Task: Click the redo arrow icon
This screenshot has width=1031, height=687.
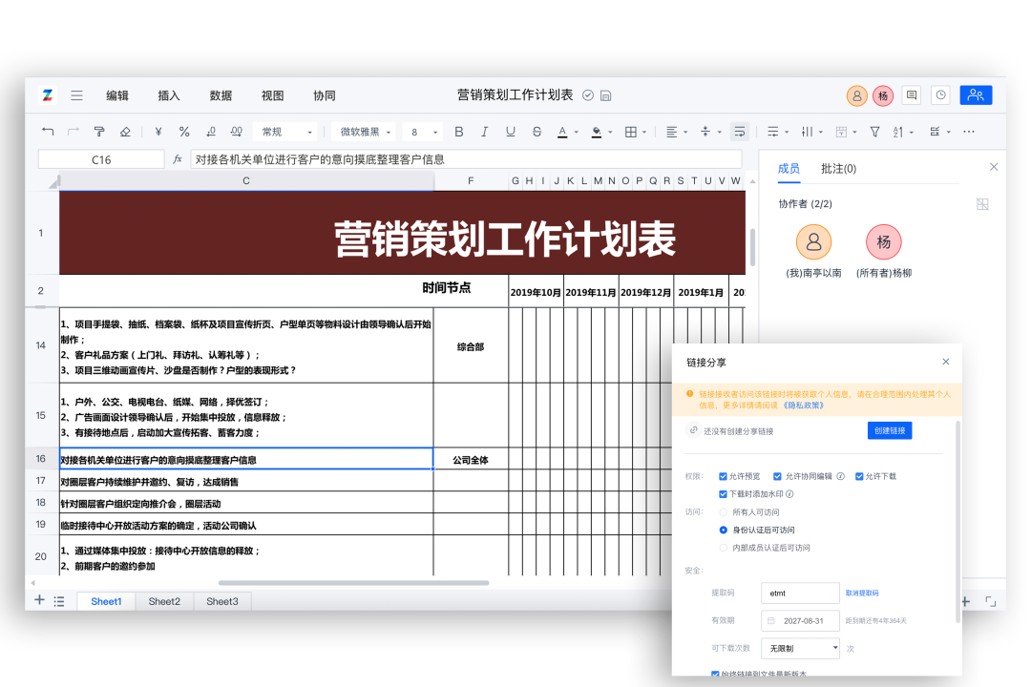Action: [73, 132]
